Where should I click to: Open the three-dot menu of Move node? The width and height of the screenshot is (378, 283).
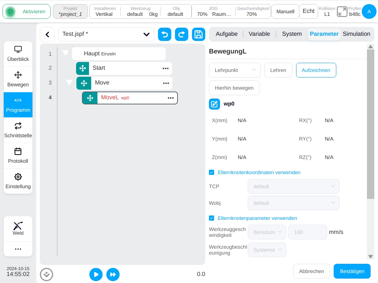166,83
